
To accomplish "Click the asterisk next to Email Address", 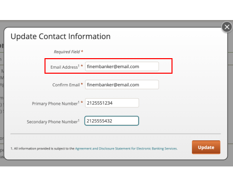I will 82,66.
